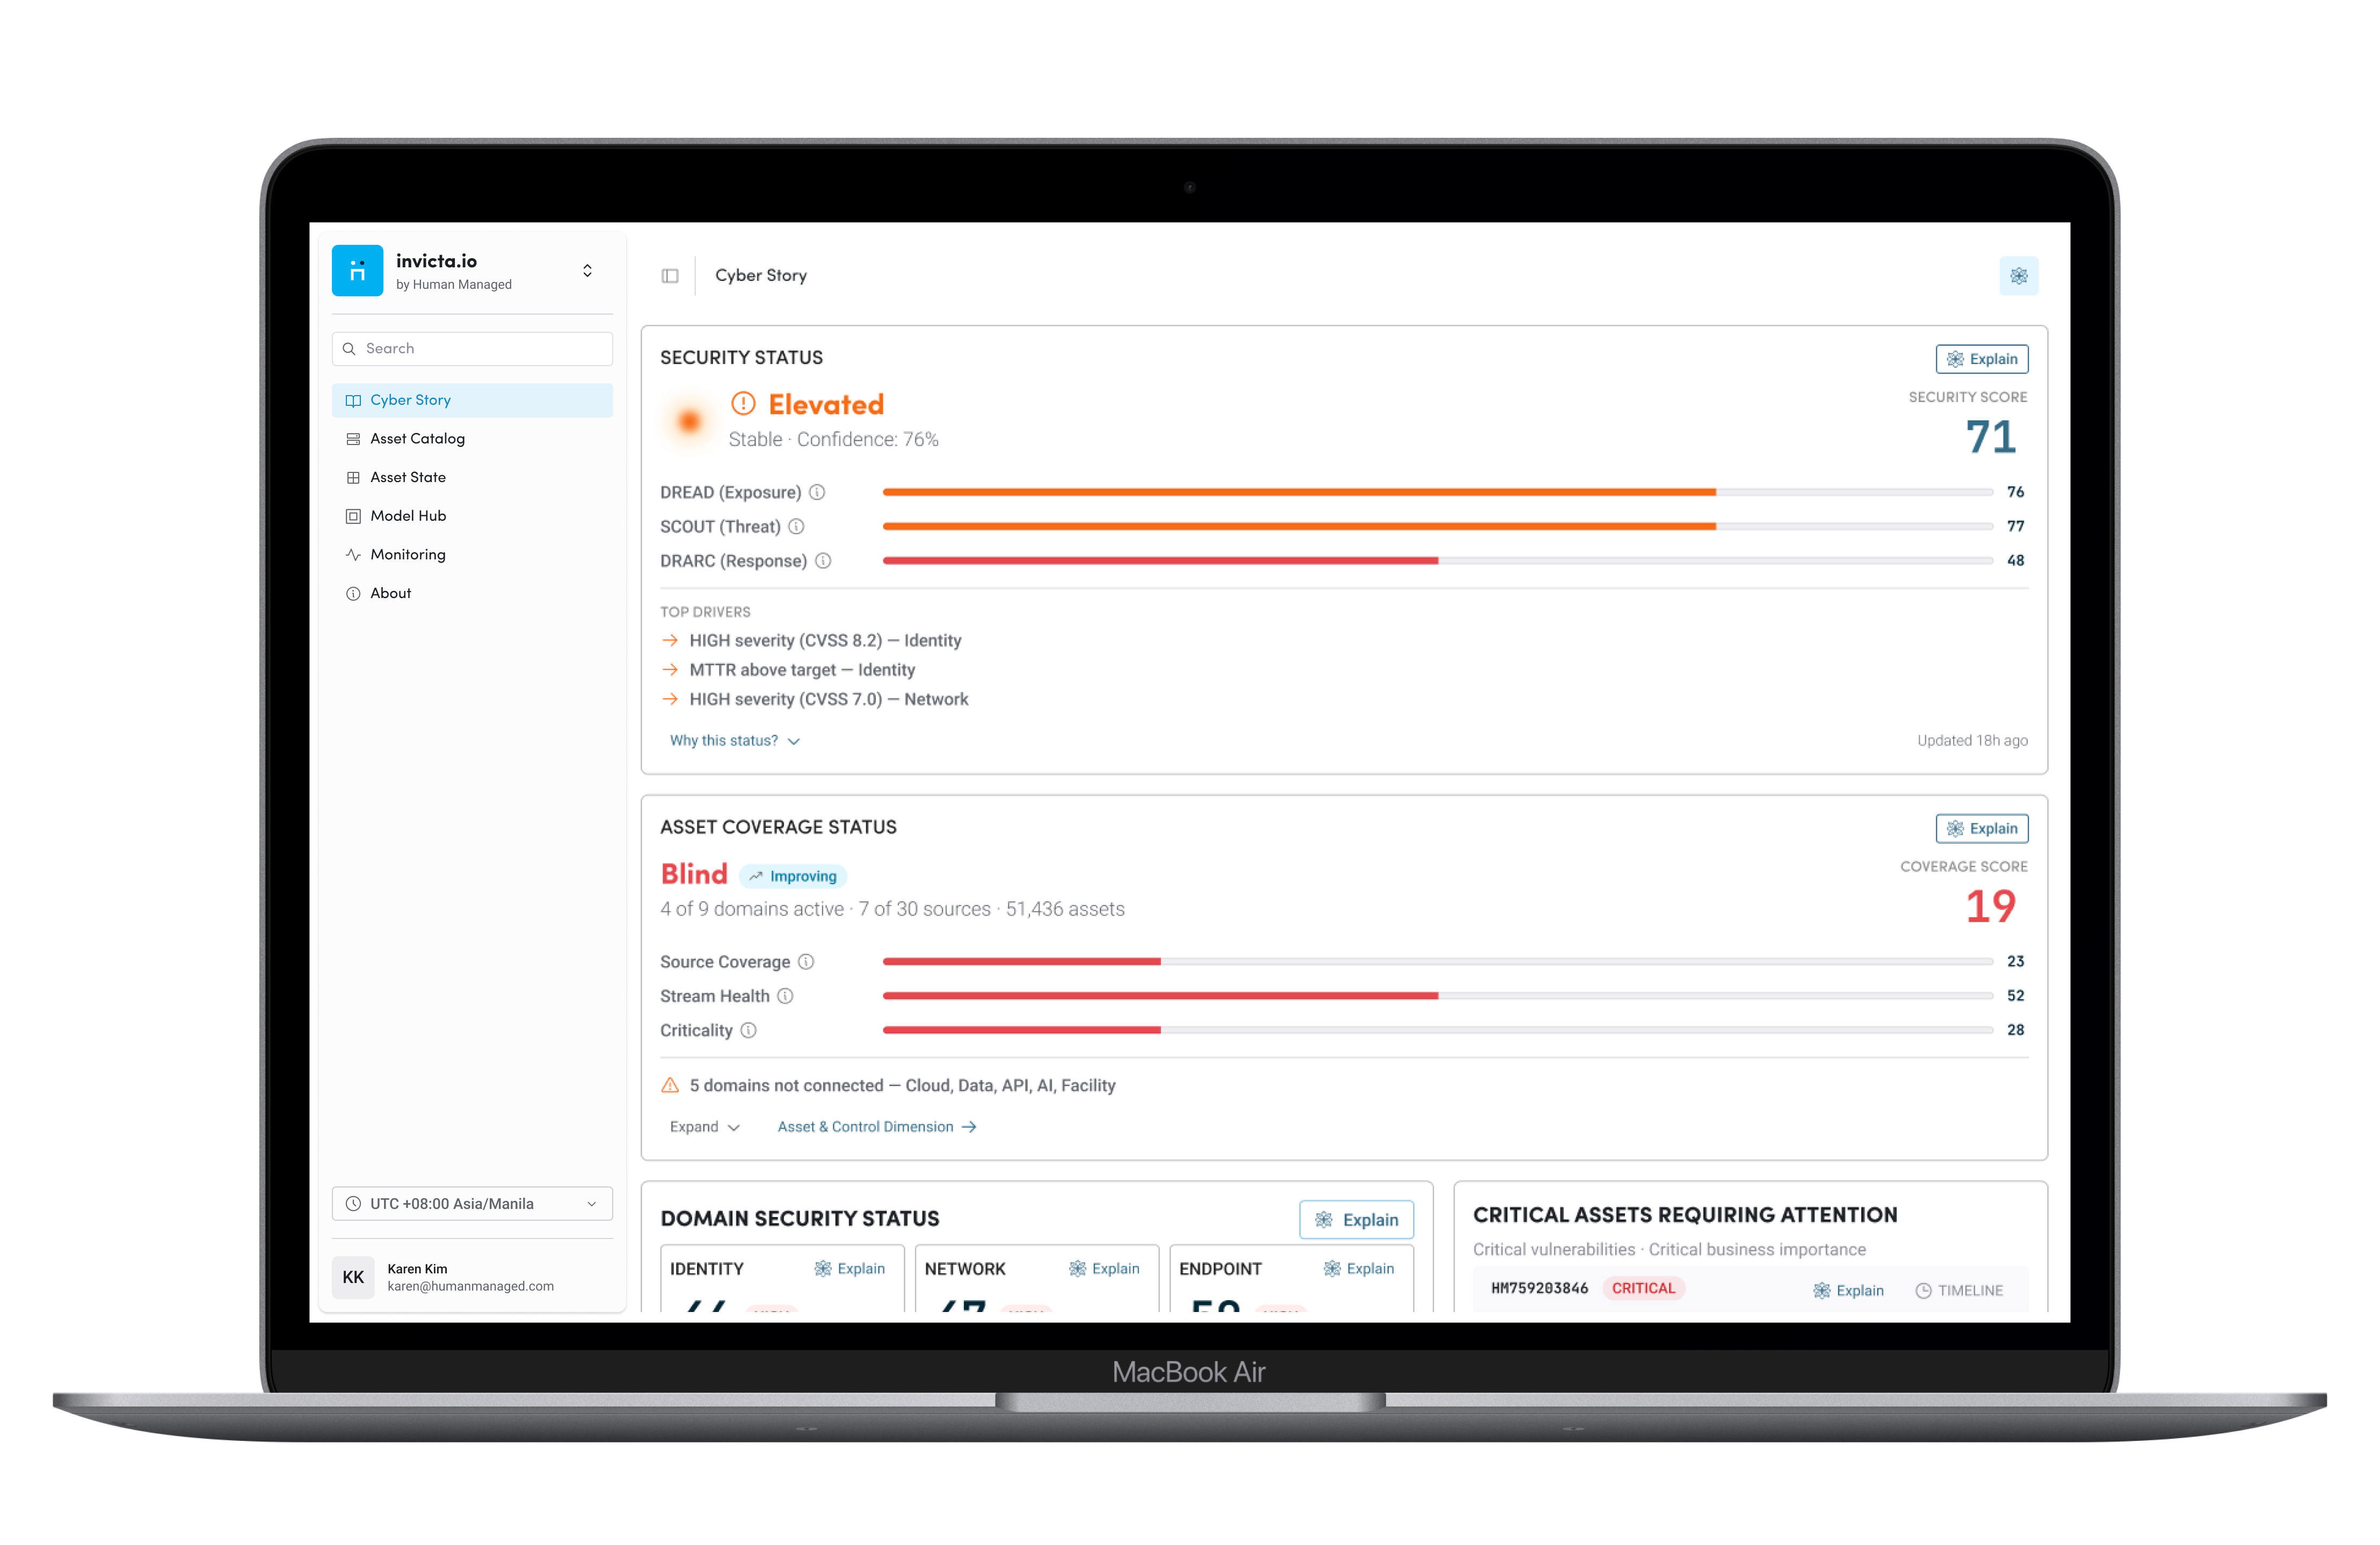The height and width of the screenshot is (1545, 2380).
Task: Click the CRITICAL badge on HM759203846
Action: point(1643,1289)
